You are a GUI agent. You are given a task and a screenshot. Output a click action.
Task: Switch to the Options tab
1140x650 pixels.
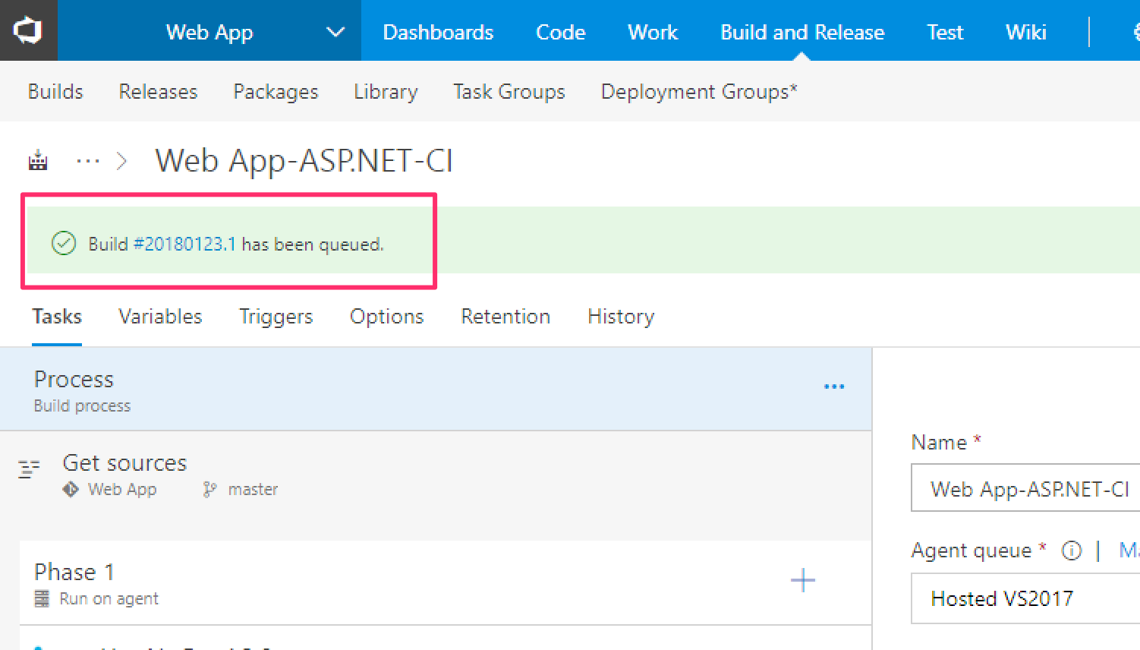[386, 316]
